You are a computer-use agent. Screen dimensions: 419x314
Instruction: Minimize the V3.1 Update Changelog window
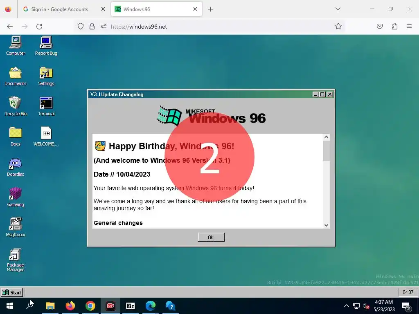(x=315, y=94)
